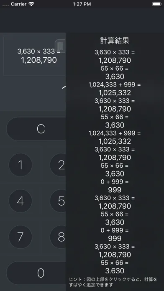Tap the partially hidden 8 key
The image size is (164, 291).
click(x=58, y=237)
